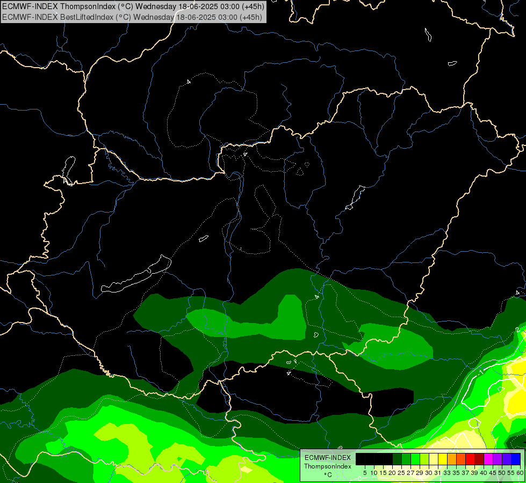
Task: Click the purple 45-50 legend swatch
Action: pyautogui.click(x=498, y=459)
